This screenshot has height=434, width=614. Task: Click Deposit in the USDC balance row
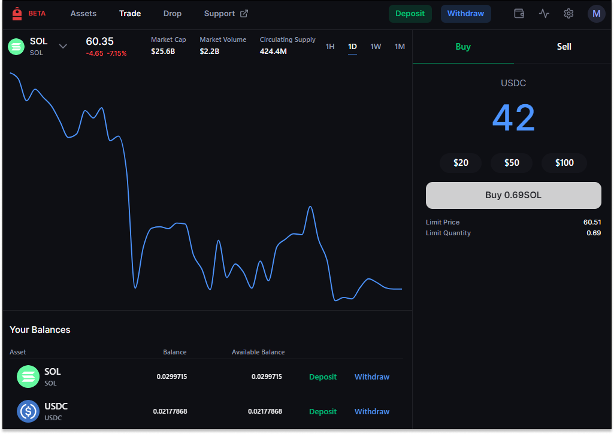click(x=323, y=412)
